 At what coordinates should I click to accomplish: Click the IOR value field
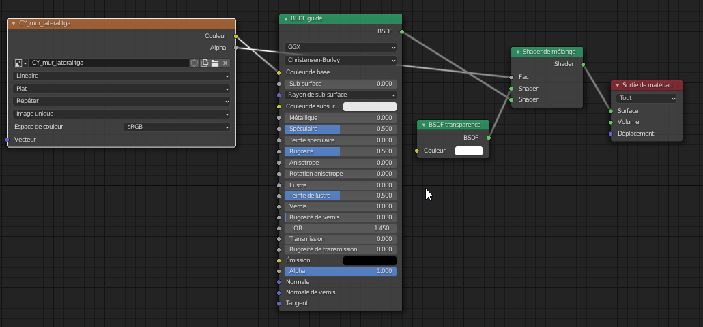[341, 228]
